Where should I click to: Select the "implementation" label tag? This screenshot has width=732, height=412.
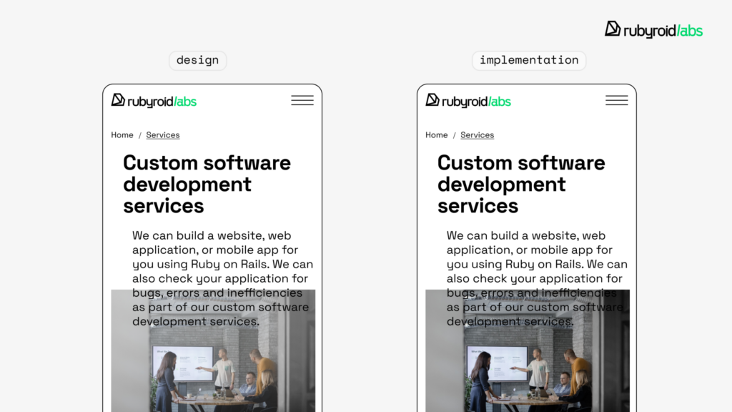pos(529,60)
